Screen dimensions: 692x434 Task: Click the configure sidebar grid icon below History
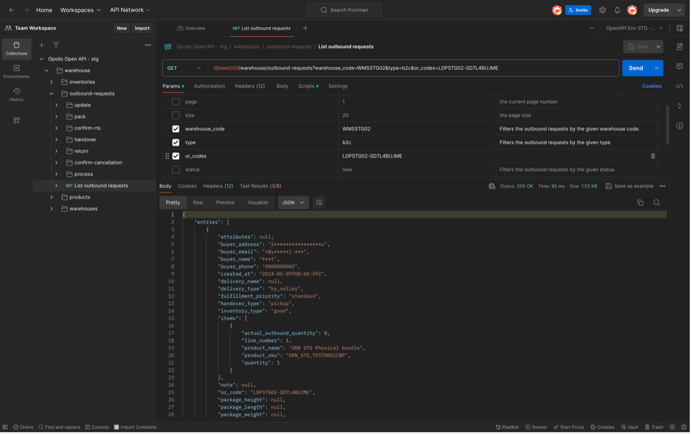pos(17,121)
